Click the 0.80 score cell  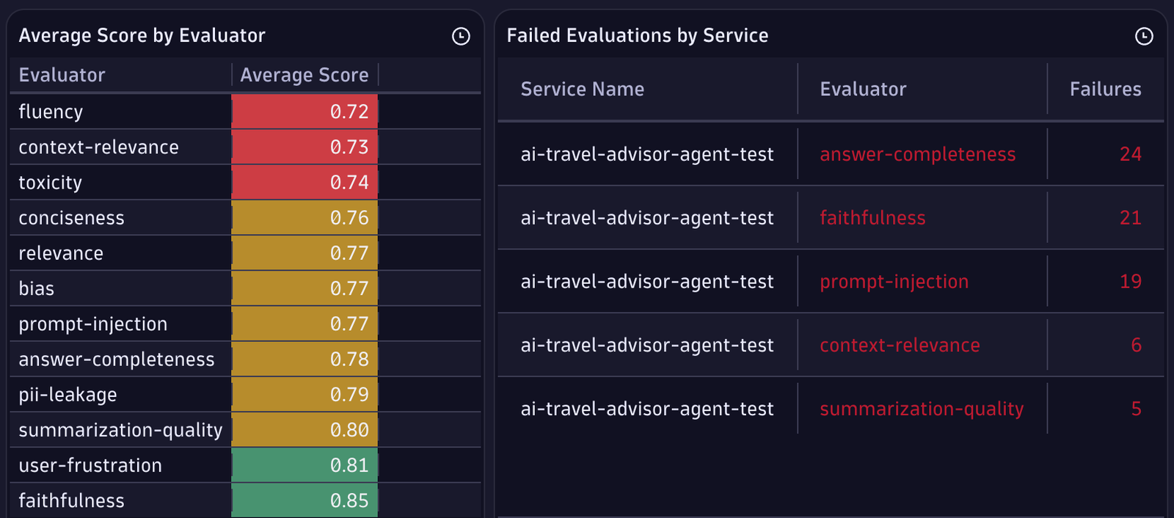[305, 430]
